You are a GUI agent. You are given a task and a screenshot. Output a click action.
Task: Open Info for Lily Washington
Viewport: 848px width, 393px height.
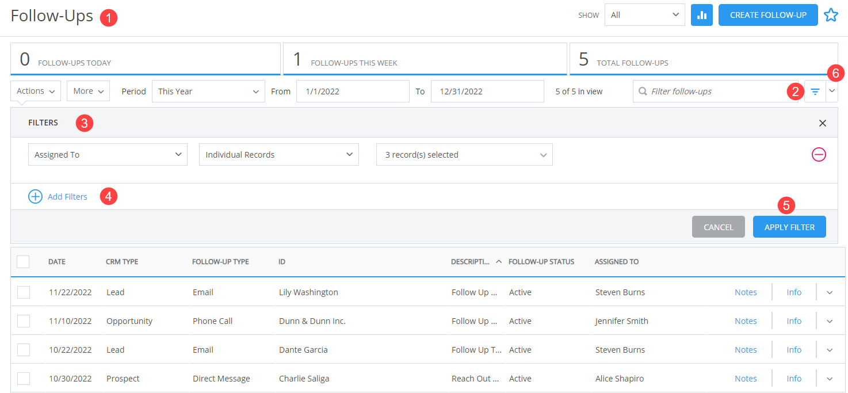(794, 292)
